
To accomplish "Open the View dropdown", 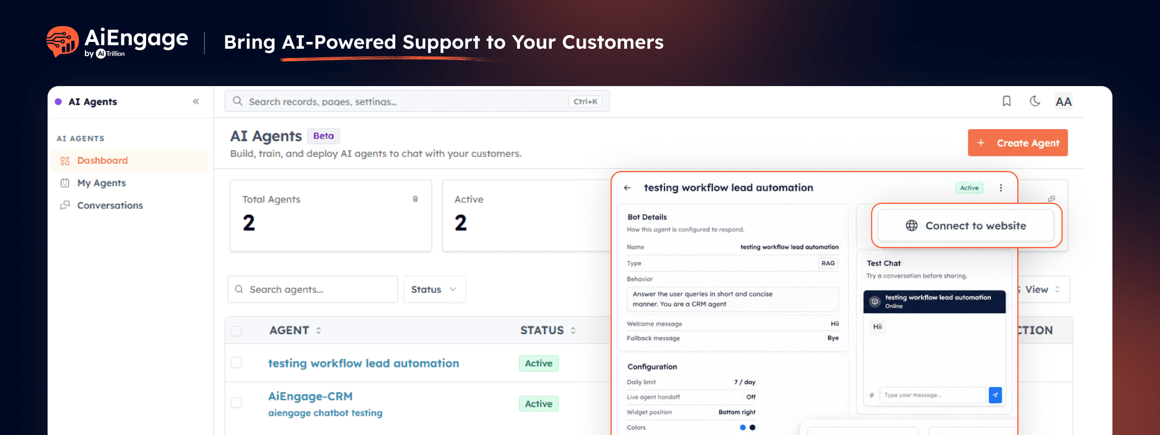I will point(1041,289).
